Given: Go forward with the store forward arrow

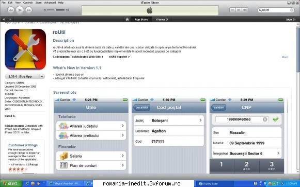Looking at the screenshot, I should tap(10, 19).
